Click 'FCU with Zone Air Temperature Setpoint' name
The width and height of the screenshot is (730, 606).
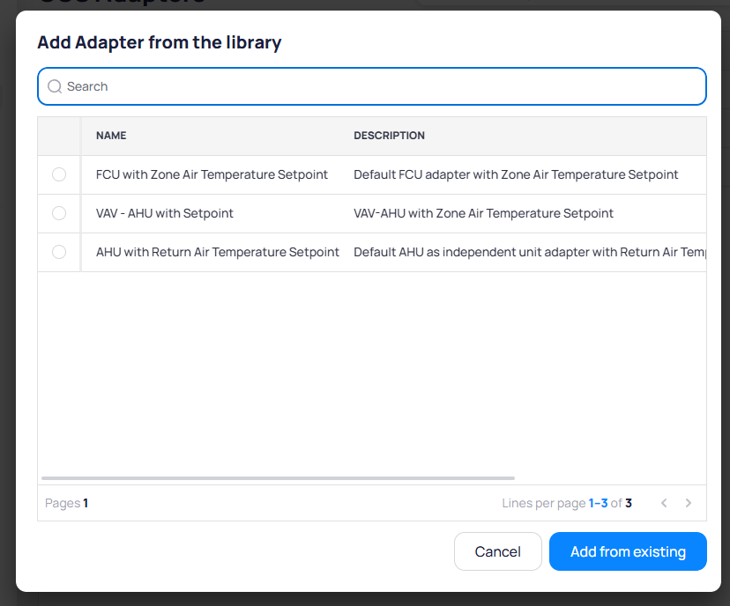[212, 174]
